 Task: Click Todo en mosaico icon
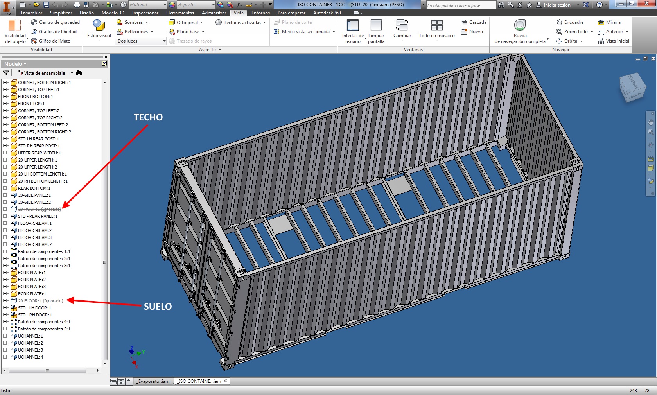point(437,25)
